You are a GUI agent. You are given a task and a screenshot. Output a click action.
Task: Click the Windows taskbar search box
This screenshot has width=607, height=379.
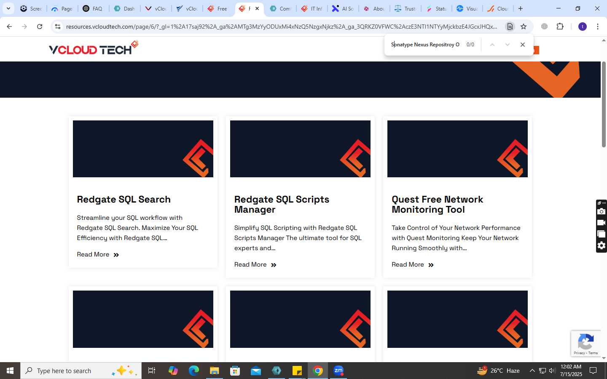click(81, 371)
